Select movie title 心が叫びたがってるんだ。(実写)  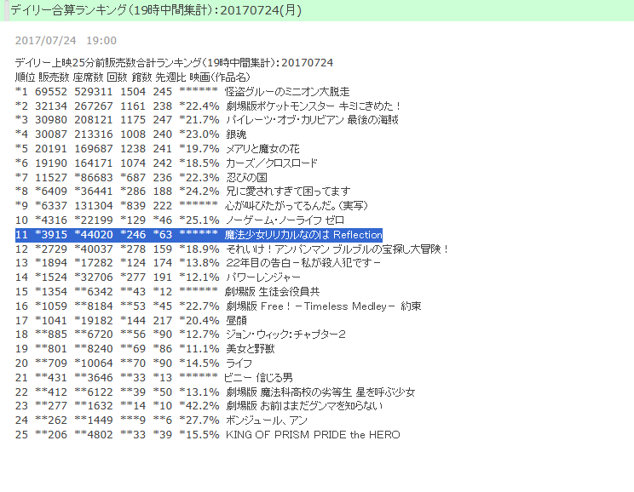tap(297, 206)
